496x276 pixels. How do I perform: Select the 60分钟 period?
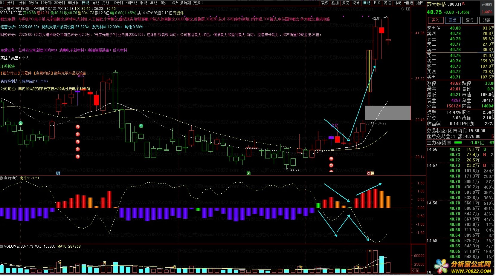click(x=74, y=3)
